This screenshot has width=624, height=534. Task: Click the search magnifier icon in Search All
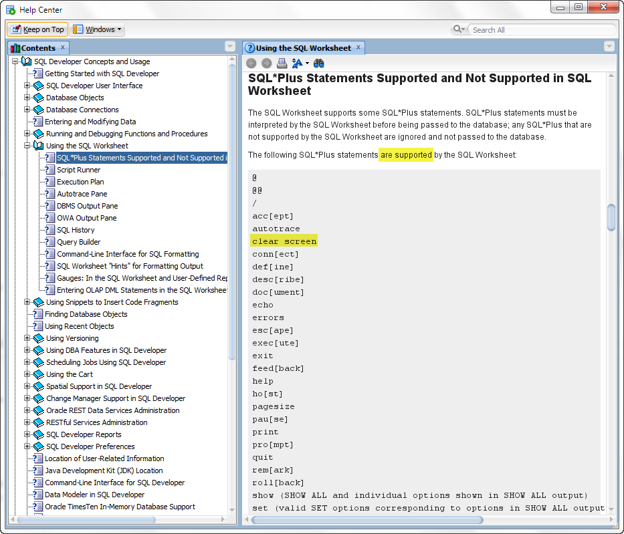(459, 29)
